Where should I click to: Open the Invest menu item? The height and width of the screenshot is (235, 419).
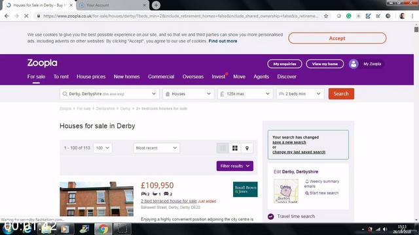pos(218,77)
